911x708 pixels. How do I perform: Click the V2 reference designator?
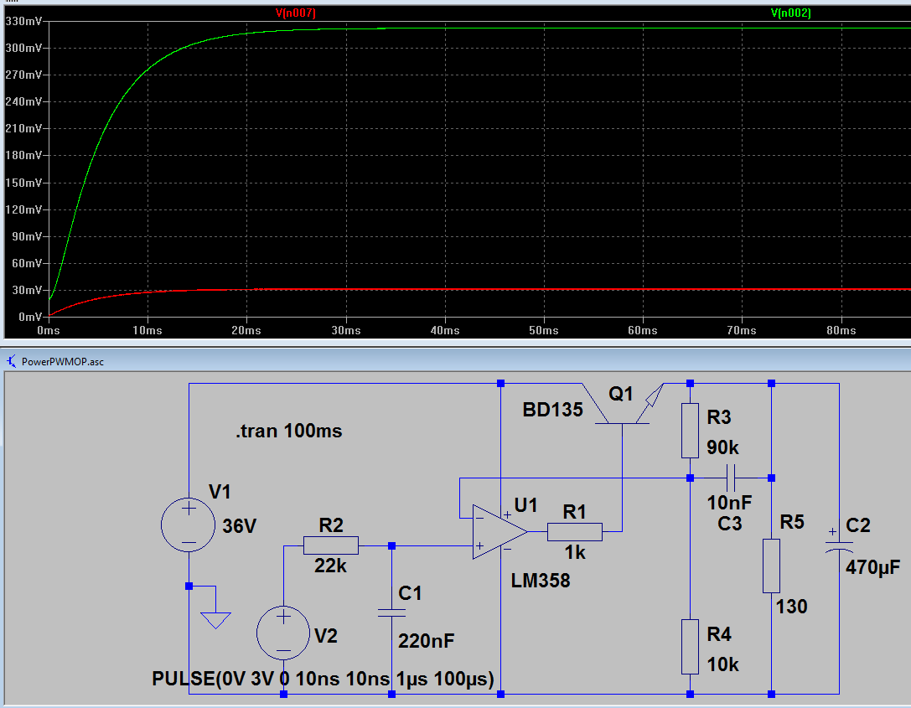[x=326, y=636]
